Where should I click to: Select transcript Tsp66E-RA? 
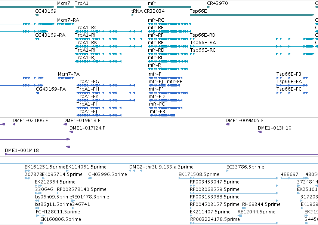(252, 46)
